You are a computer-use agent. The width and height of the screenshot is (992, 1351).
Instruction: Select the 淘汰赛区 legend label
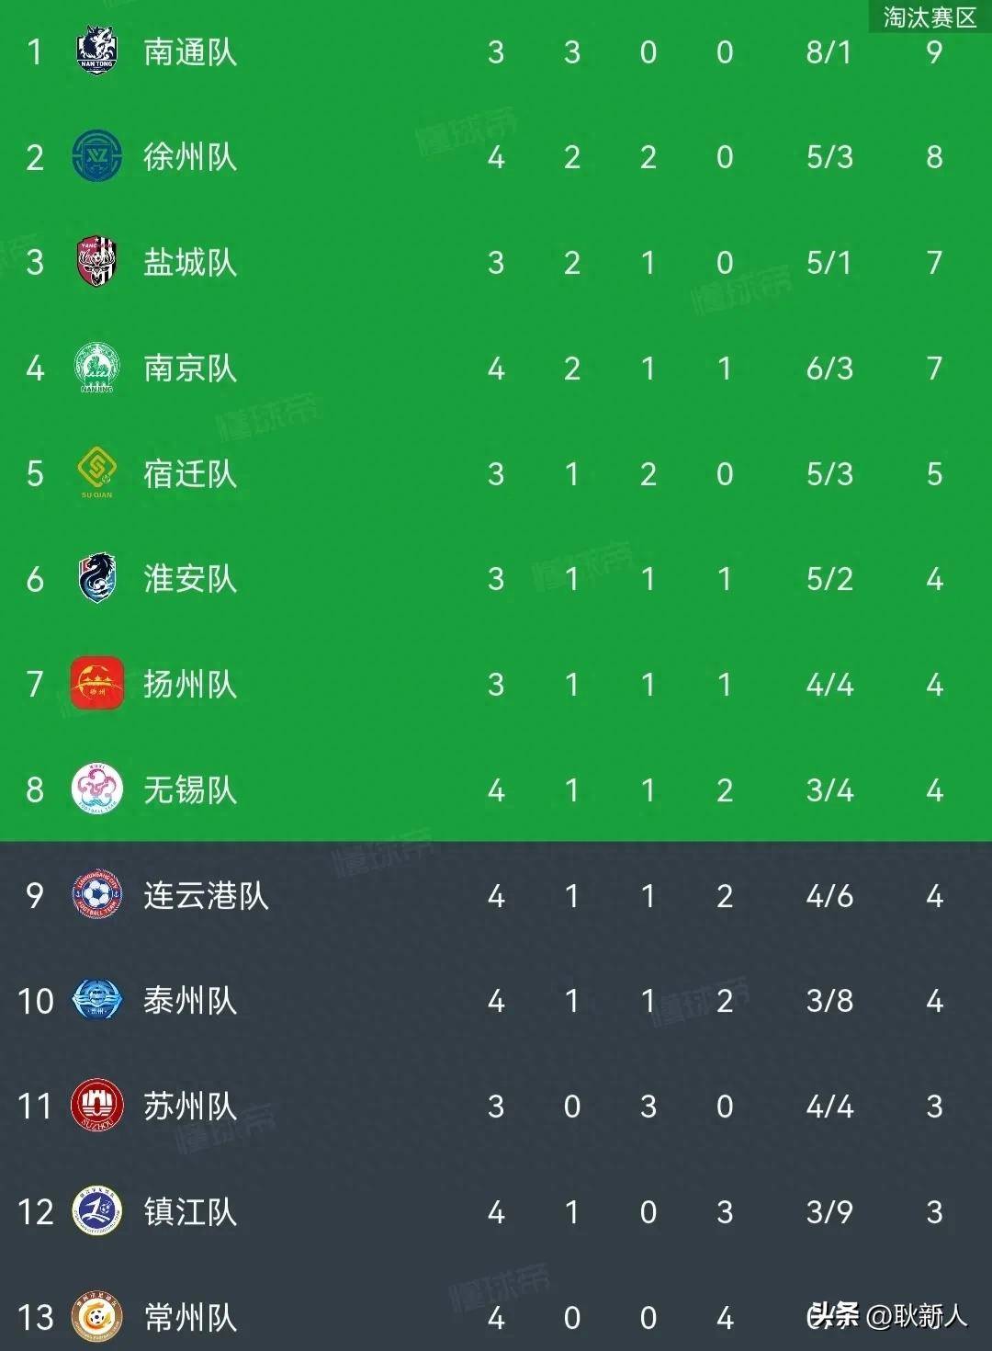pyautogui.click(x=930, y=17)
